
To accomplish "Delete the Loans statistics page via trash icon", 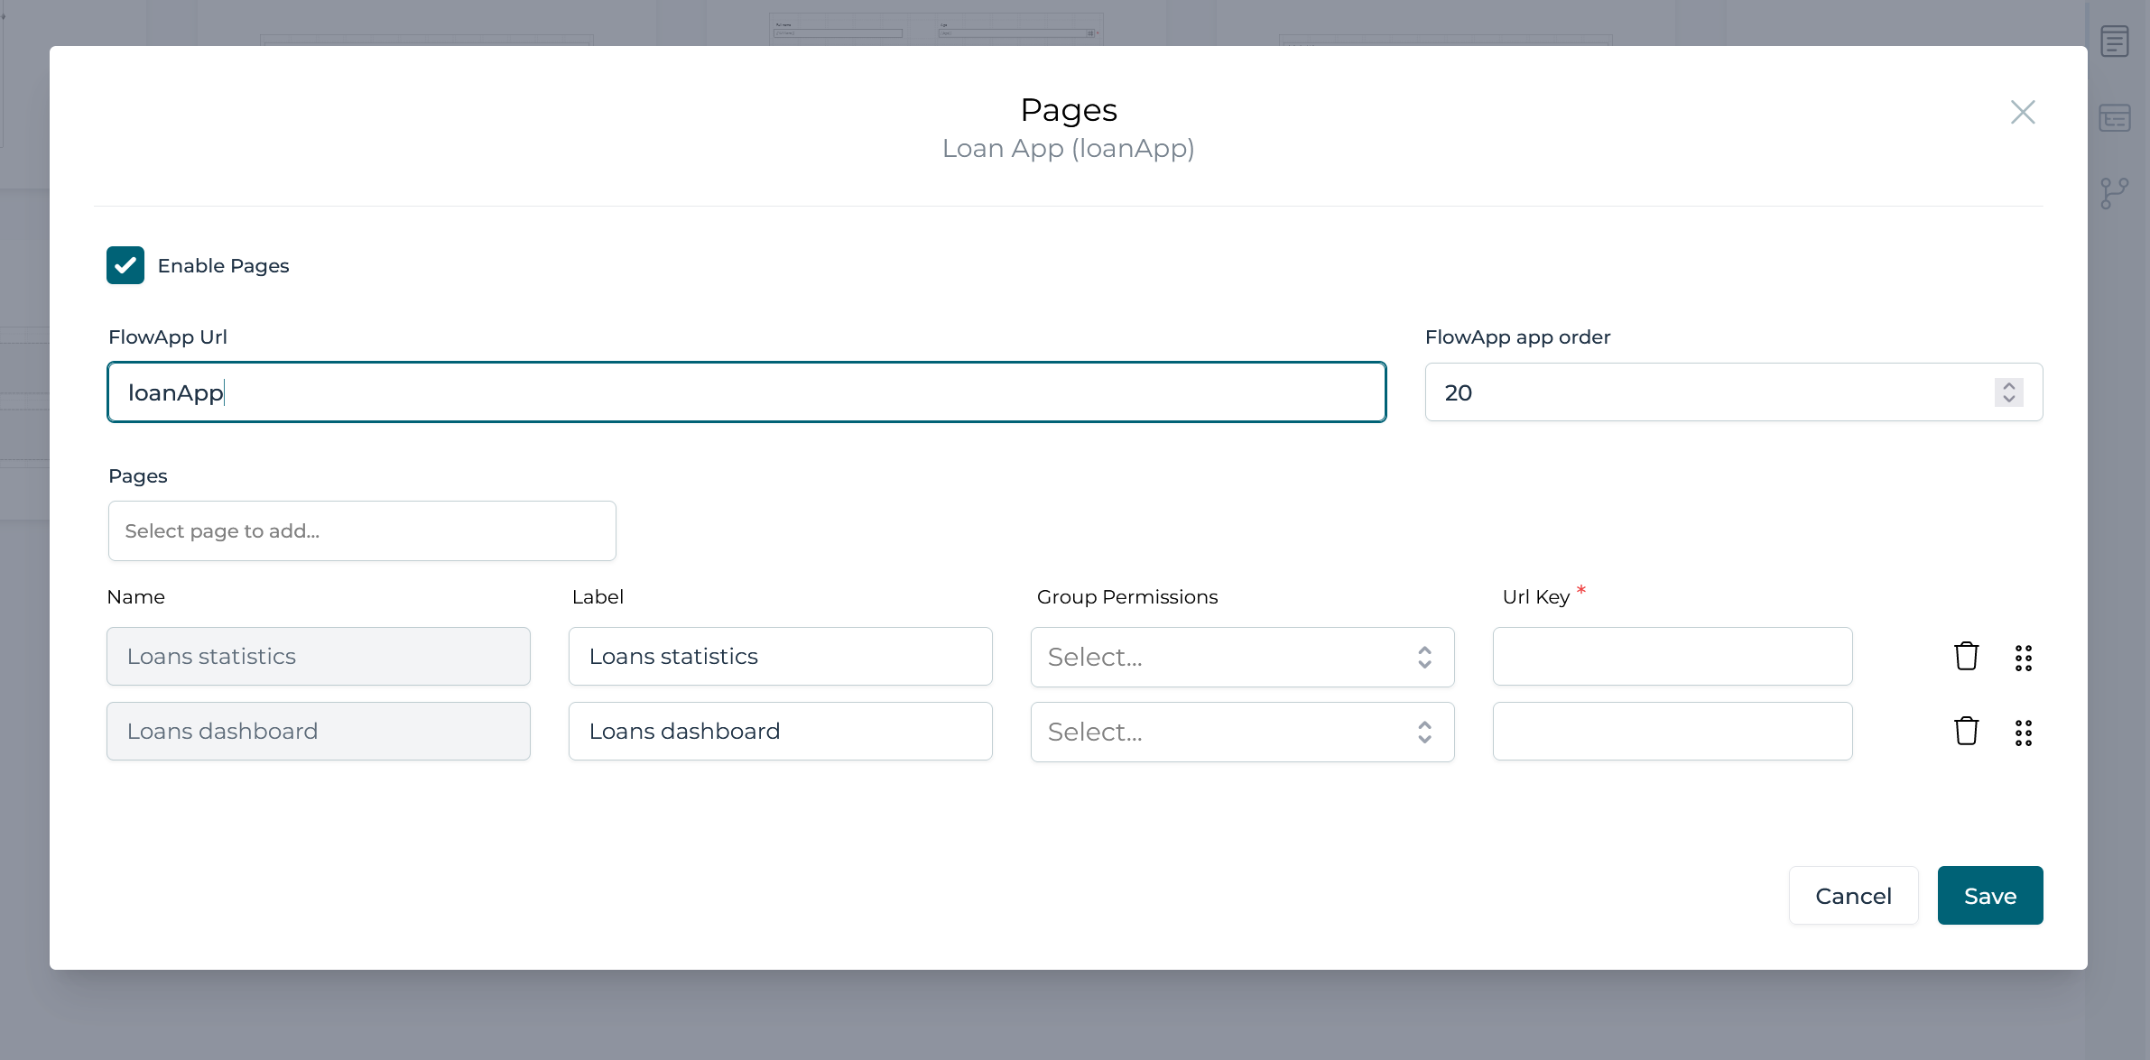I will [x=1966, y=656].
